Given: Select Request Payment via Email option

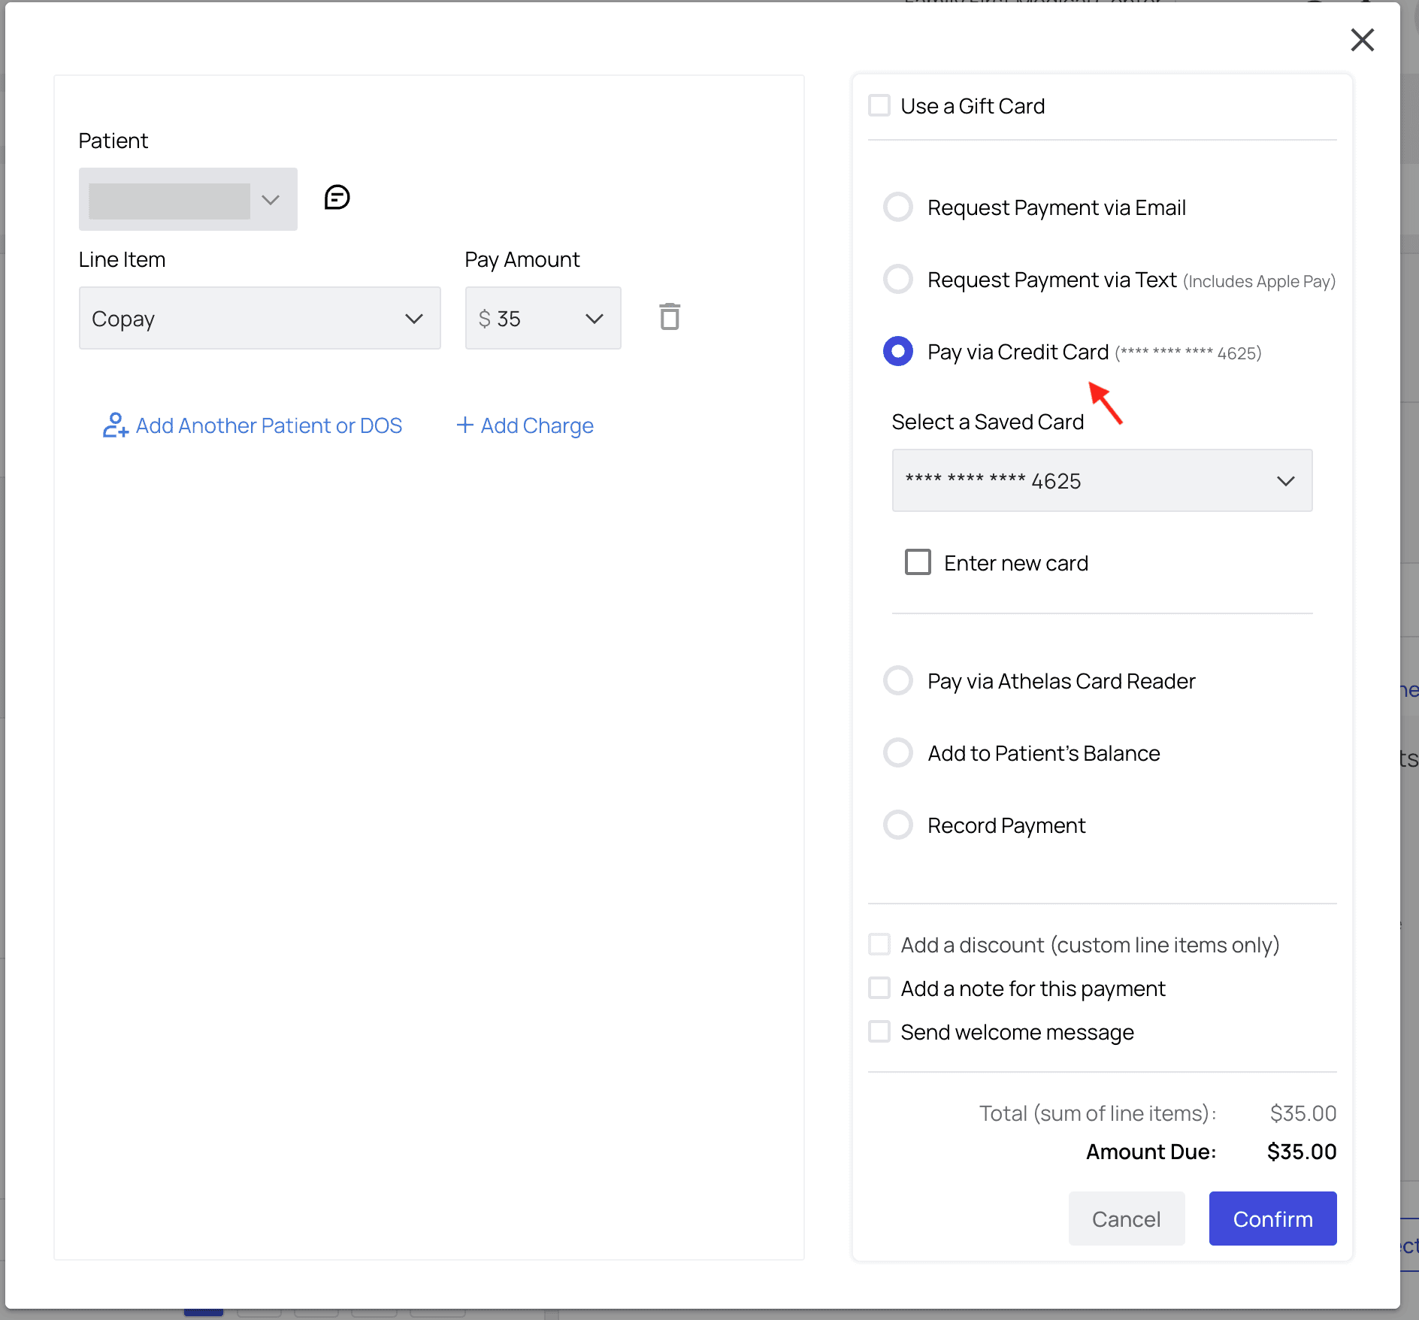Looking at the screenshot, I should (898, 207).
